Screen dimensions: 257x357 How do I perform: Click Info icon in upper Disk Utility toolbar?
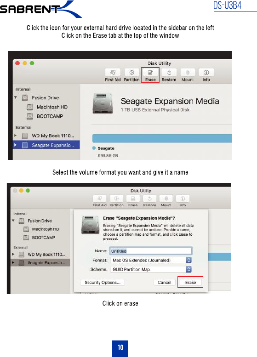(x=206, y=73)
